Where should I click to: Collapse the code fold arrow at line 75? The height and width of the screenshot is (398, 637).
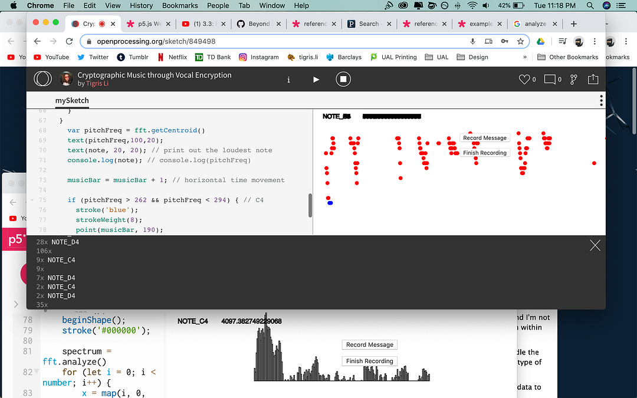pyautogui.click(x=32, y=200)
